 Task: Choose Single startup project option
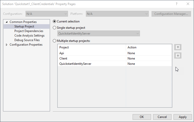pos(55,28)
